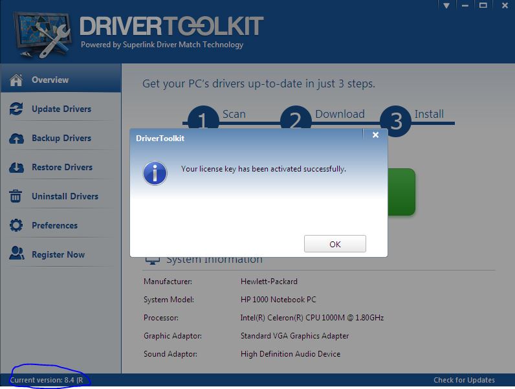Click the blue information icon in dialog

tap(155, 173)
